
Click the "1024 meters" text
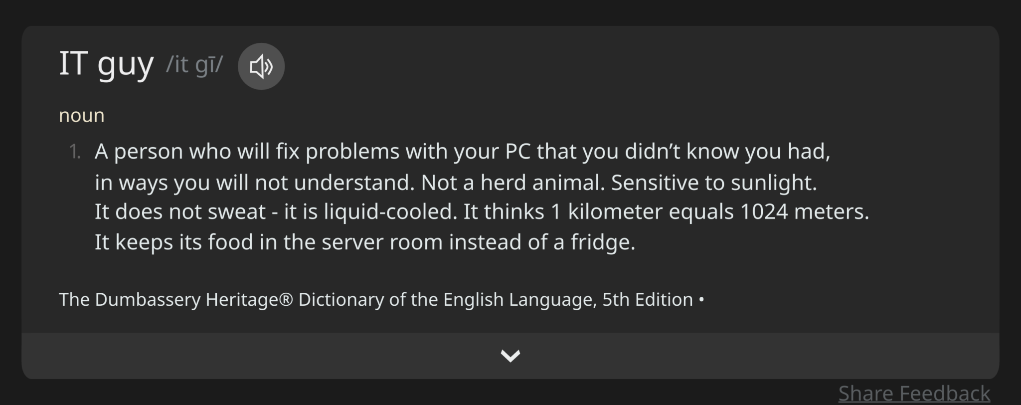tap(804, 212)
